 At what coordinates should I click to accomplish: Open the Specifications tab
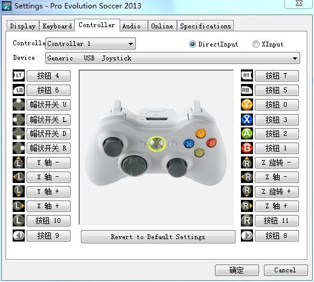pyautogui.click(x=205, y=26)
